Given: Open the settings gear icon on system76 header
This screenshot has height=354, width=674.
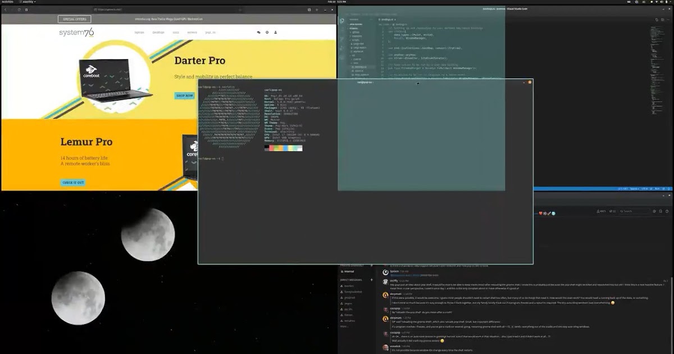Looking at the screenshot, I should (x=267, y=33).
